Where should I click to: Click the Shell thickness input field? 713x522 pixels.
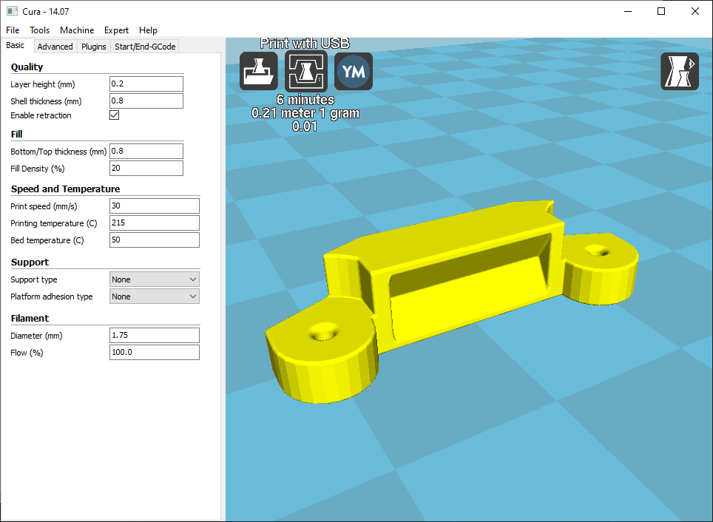(x=146, y=101)
